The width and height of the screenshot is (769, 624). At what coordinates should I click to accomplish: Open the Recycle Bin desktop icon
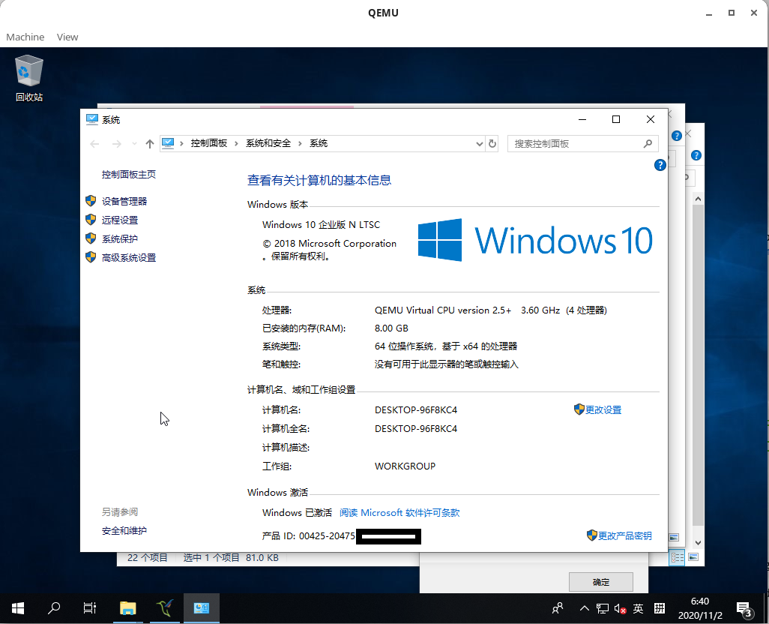point(29,79)
